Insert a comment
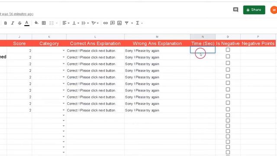This screenshot has width=277, height=156. coord(113,23)
